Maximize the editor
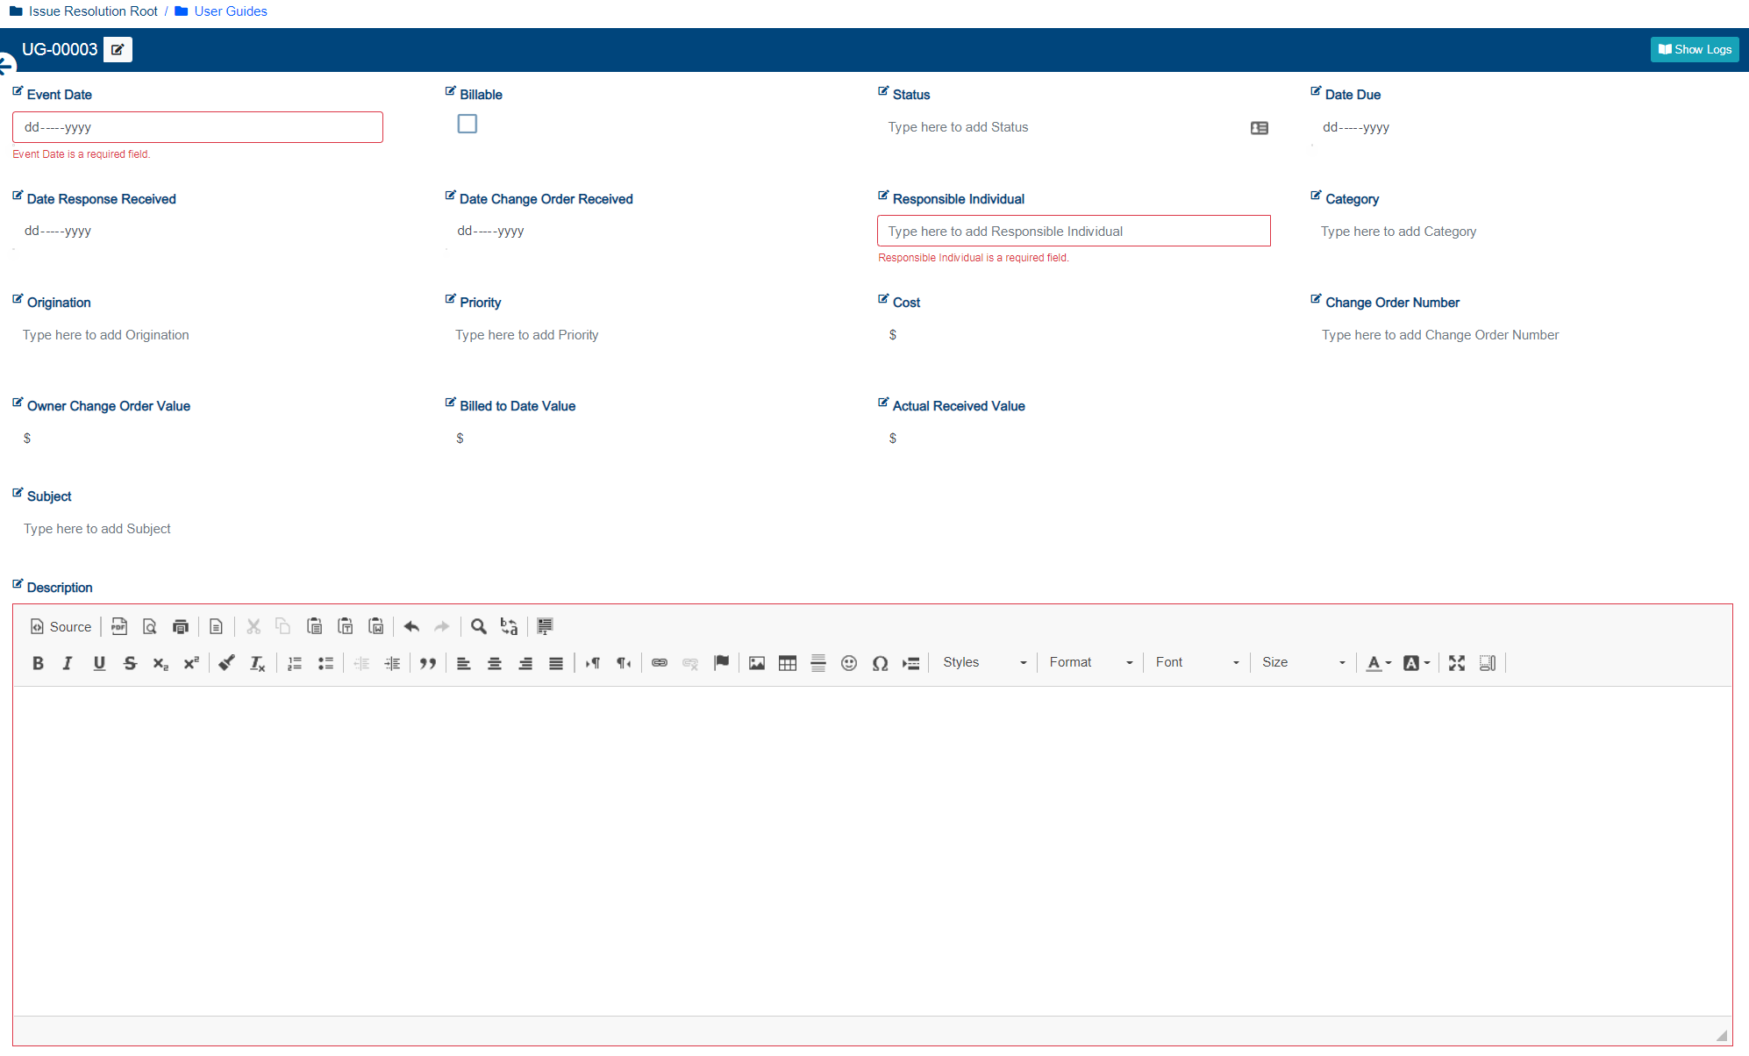Viewport: 1749px width, 1056px height. tap(1457, 663)
